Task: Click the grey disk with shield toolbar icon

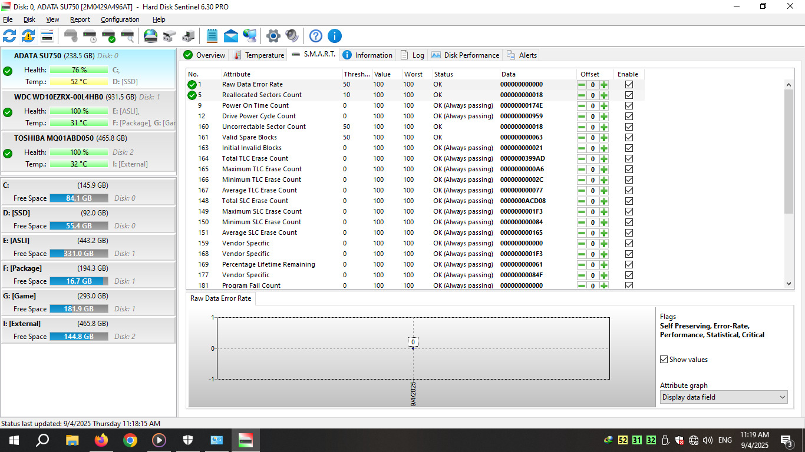Action: (x=71, y=36)
